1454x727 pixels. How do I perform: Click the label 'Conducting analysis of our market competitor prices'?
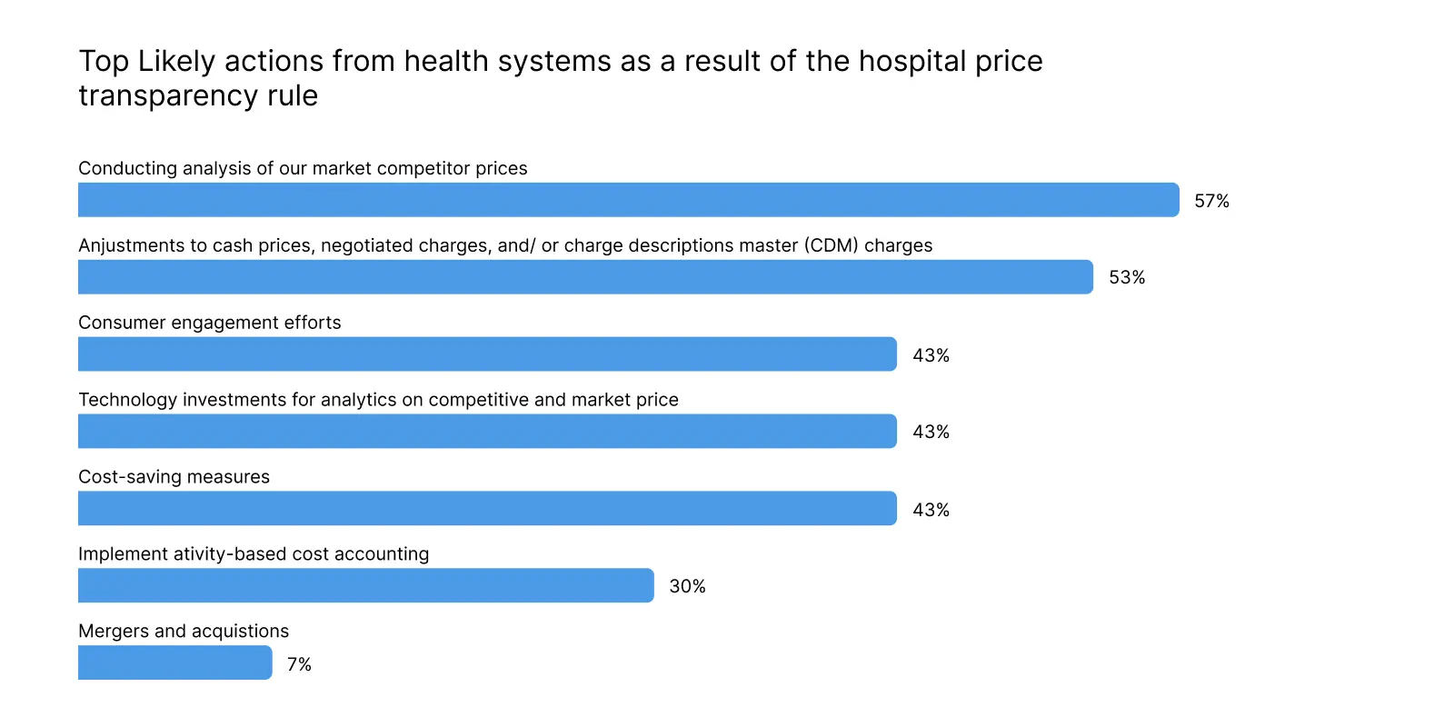(x=303, y=168)
